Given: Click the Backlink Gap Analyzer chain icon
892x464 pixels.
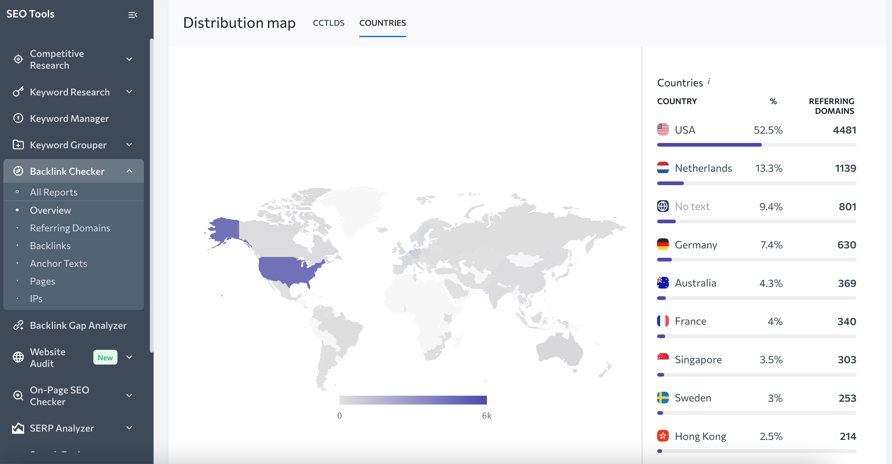Looking at the screenshot, I should 18,325.
